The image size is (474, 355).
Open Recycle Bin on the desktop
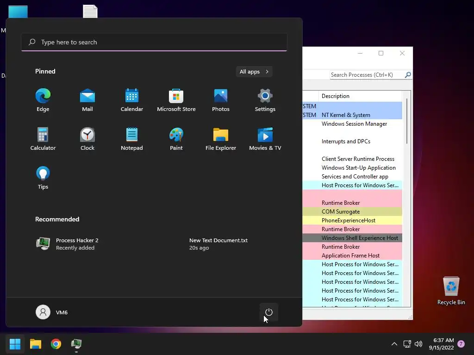pos(451,291)
